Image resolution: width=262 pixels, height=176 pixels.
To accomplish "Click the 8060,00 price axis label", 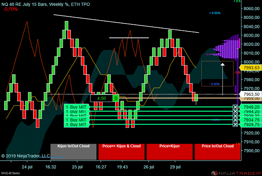I will (252, 9).
